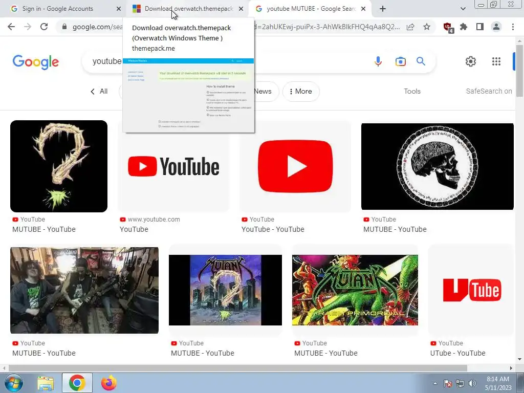Click the SafeSearch on setting
This screenshot has width=524, height=393.
tap(489, 91)
